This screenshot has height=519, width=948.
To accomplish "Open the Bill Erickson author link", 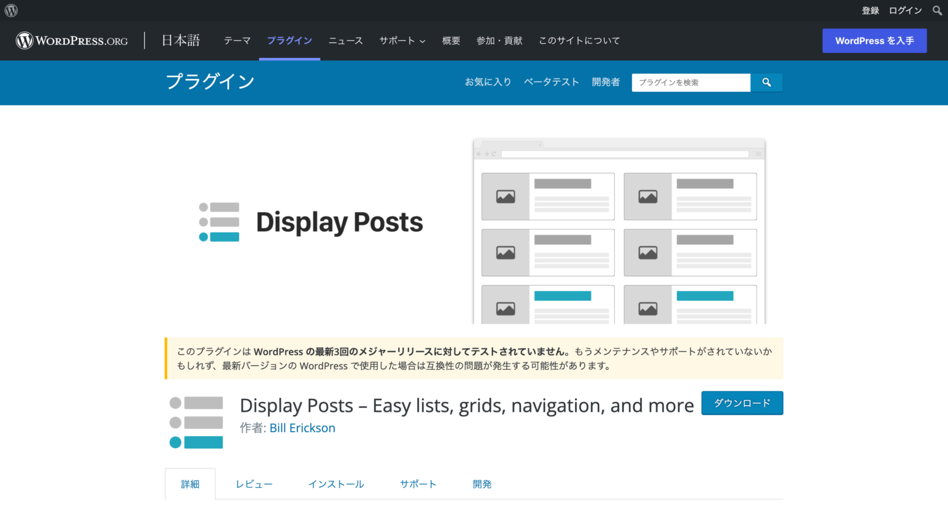I will (x=302, y=428).
